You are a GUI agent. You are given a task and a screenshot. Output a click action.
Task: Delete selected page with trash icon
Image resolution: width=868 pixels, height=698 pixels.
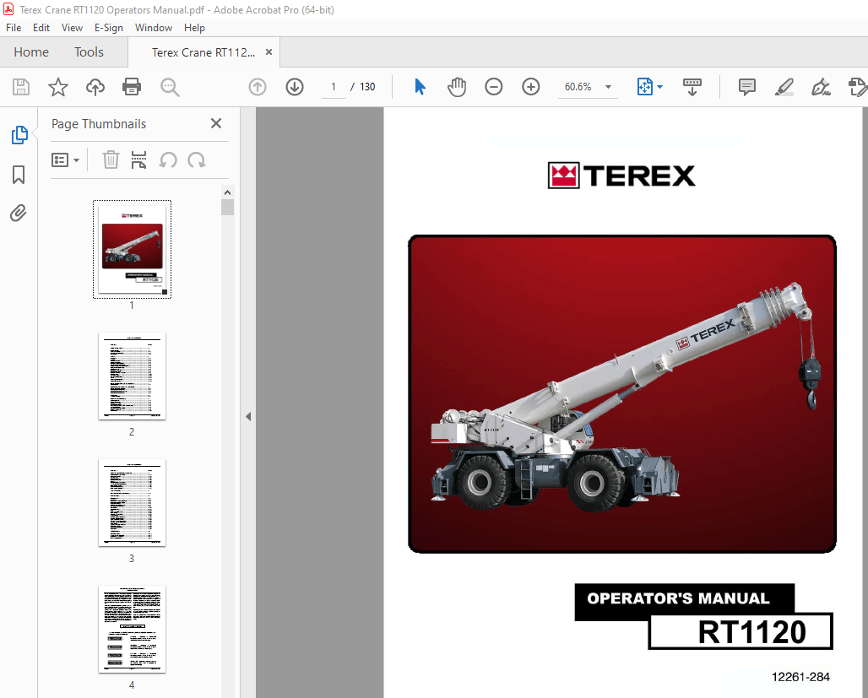pos(111,160)
